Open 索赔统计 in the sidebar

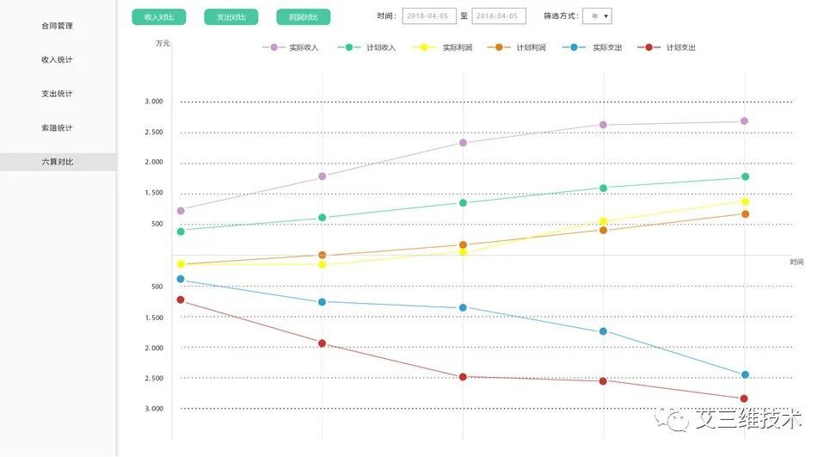[58, 128]
